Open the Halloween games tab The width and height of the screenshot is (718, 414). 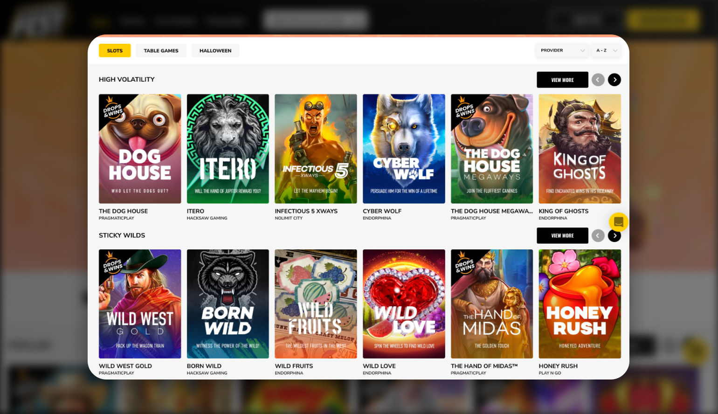tap(215, 50)
